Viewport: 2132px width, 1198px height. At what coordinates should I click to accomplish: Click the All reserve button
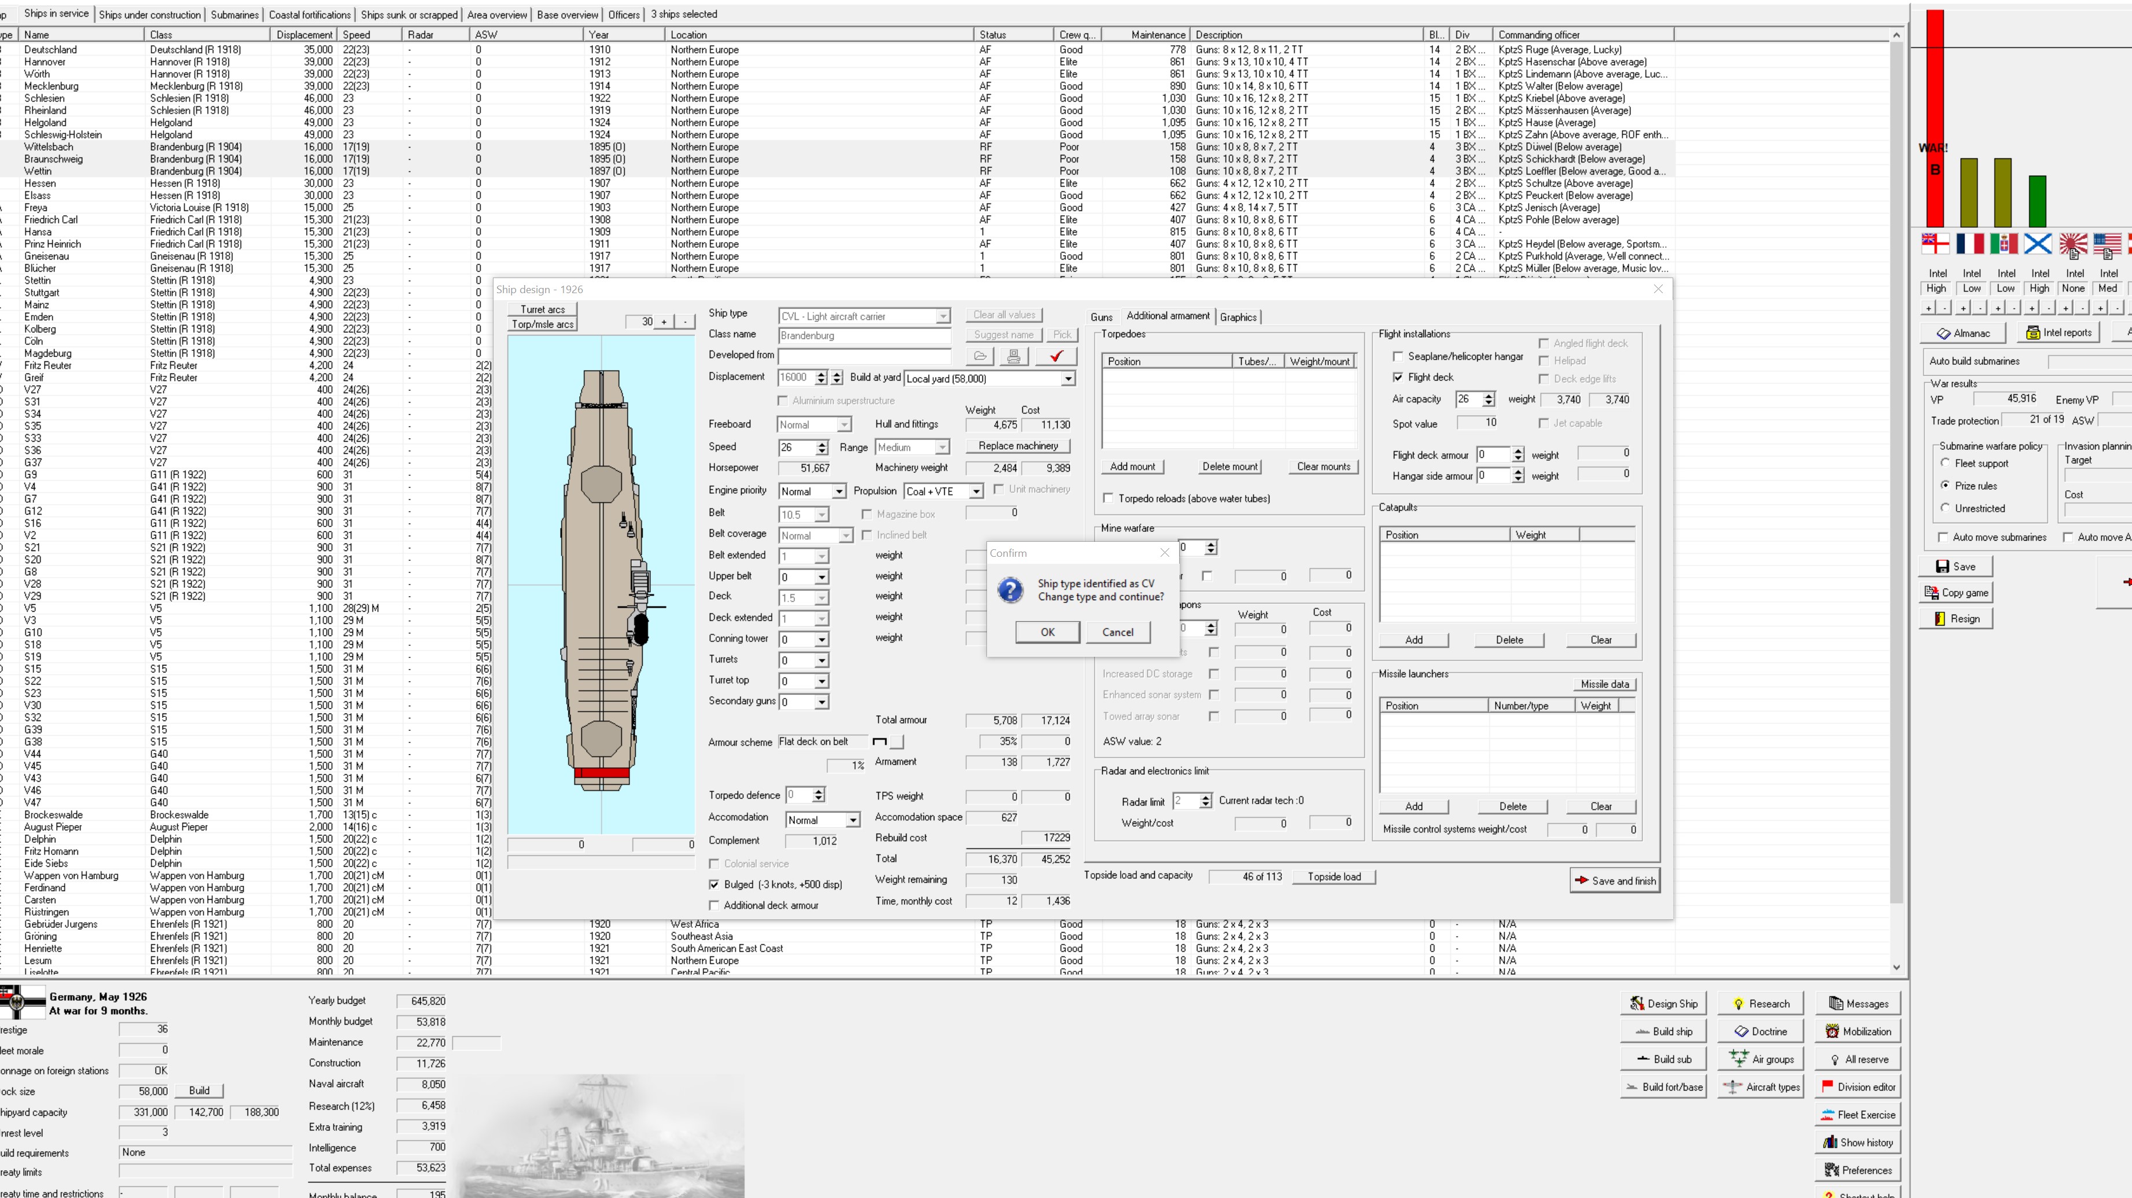[1858, 1059]
